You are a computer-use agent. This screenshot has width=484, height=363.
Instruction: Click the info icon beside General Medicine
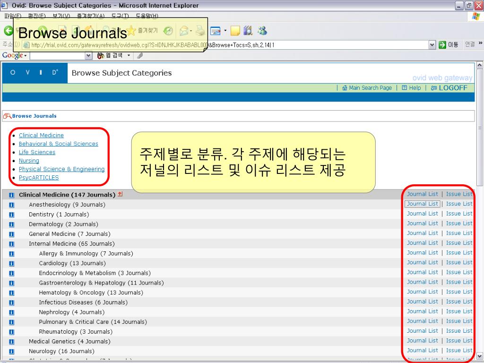tap(12, 234)
